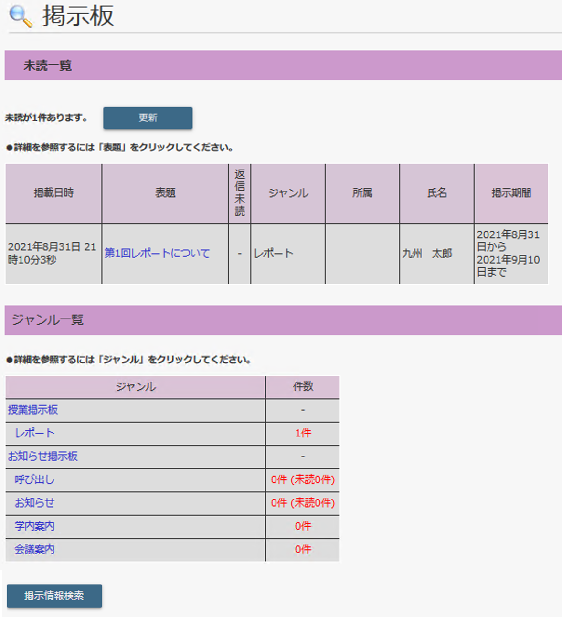
Task: Open the 会議案内 genre link
Action: click(x=34, y=550)
